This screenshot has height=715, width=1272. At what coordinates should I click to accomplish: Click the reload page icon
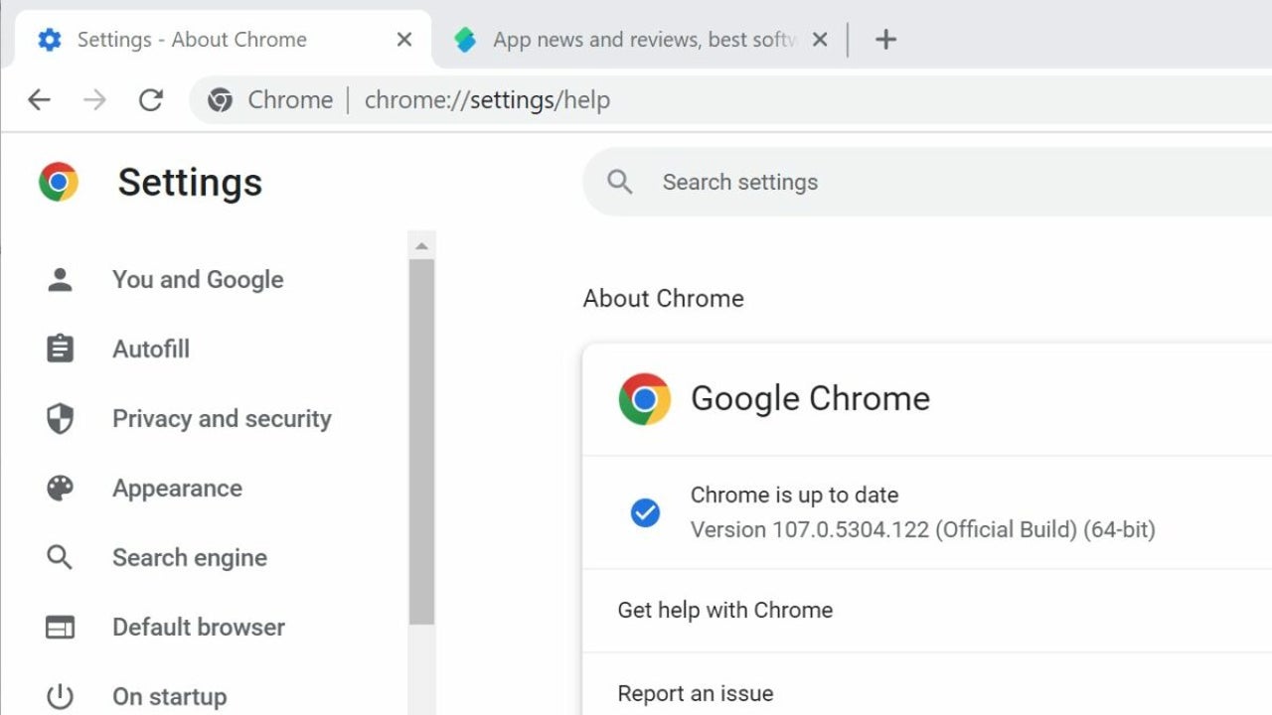(151, 99)
